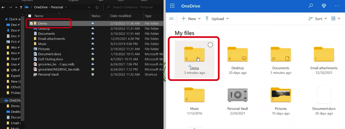Select the Pictures folder in File Explorer list
The height and width of the screenshot is (129, 345).
click(x=44, y=49)
